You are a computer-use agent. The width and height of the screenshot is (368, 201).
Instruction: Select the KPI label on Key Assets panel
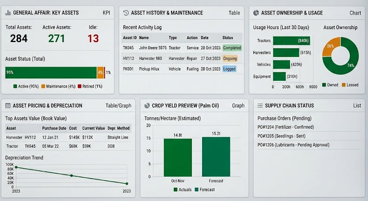tap(106, 13)
